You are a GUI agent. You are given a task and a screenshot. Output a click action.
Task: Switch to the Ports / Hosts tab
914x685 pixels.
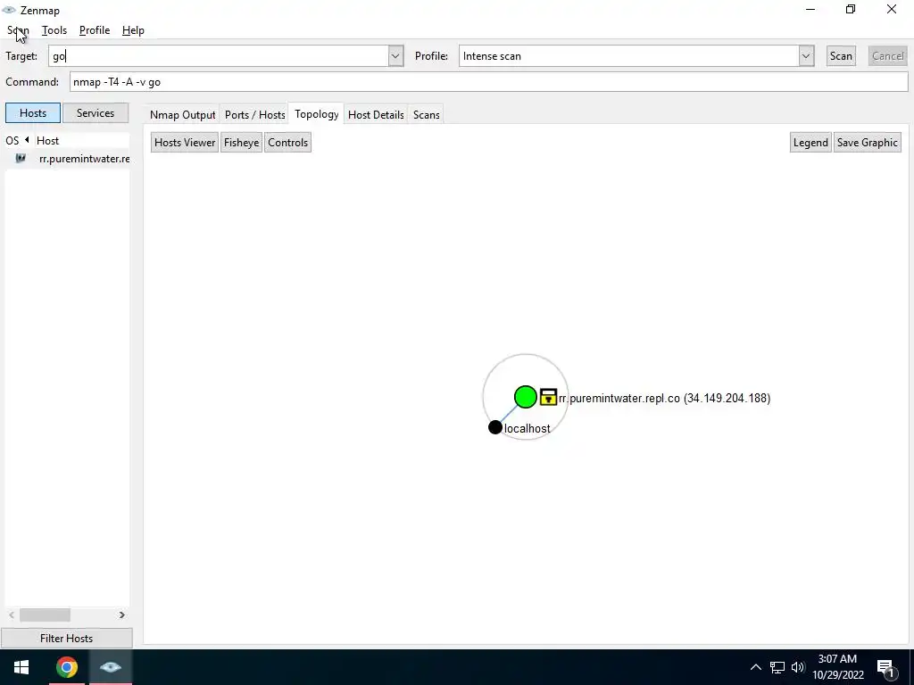(254, 115)
